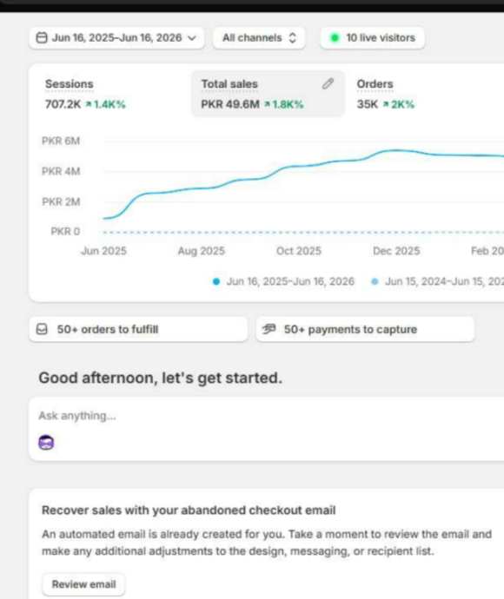Click the PKR 4M axis label
Screen dimensions: 504x599
coord(61,171)
